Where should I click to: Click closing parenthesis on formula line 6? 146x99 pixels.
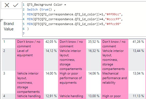(x=28, y=29)
